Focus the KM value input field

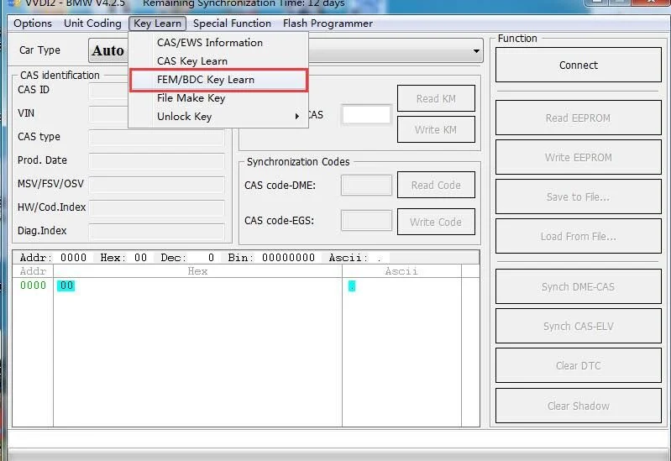pyautogui.click(x=366, y=115)
